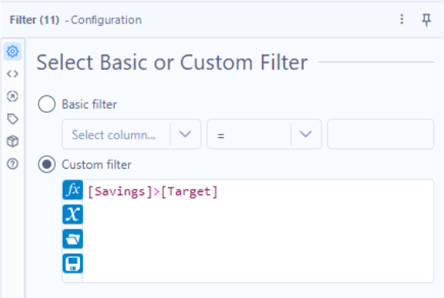Click the basic filter value field

point(380,134)
